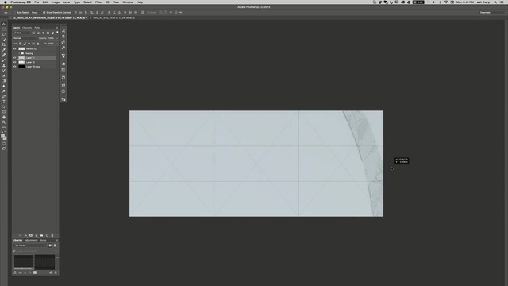Select the Magic Wand tool
This screenshot has width=508, height=286.
(x=4, y=40)
